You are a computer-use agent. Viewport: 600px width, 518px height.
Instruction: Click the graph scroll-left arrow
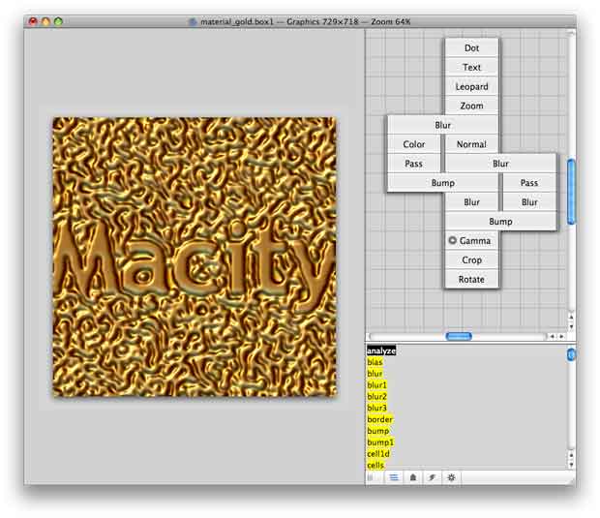553,336
